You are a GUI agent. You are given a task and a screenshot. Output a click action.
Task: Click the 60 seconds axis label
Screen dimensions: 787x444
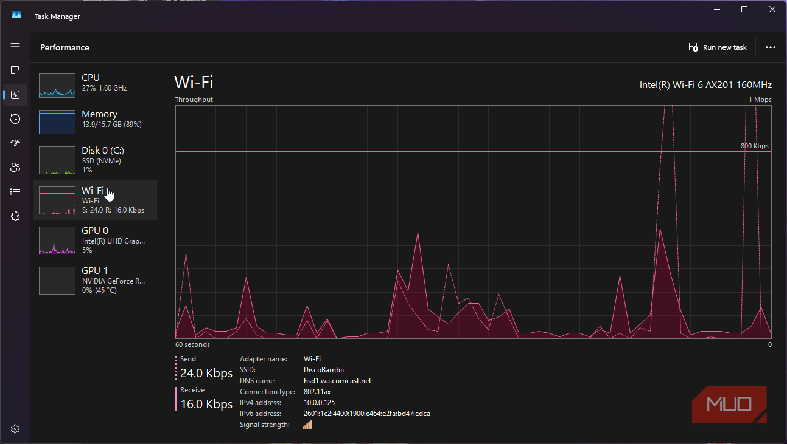click(x=192, y=344)
